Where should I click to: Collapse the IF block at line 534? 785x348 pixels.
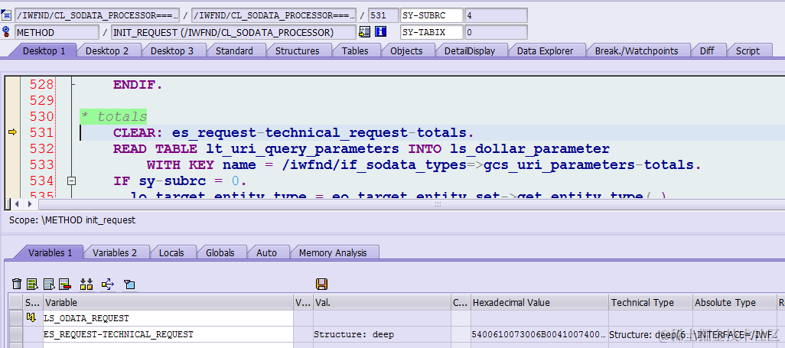pyautogui.click(x=72, y=181)
